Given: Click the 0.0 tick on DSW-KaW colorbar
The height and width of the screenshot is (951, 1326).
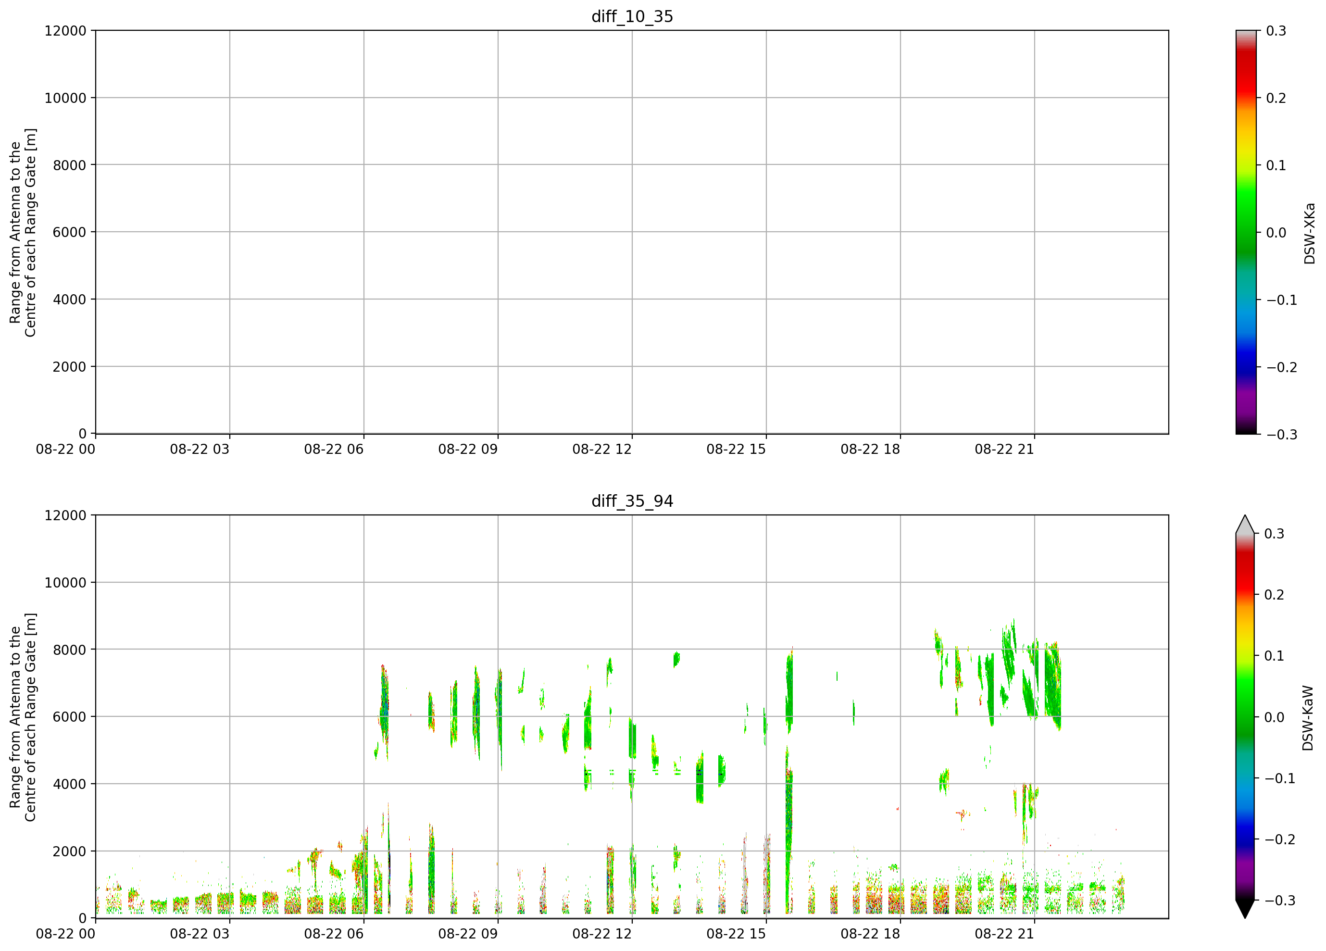Looking at the screenshot, I should (1275, 717).
